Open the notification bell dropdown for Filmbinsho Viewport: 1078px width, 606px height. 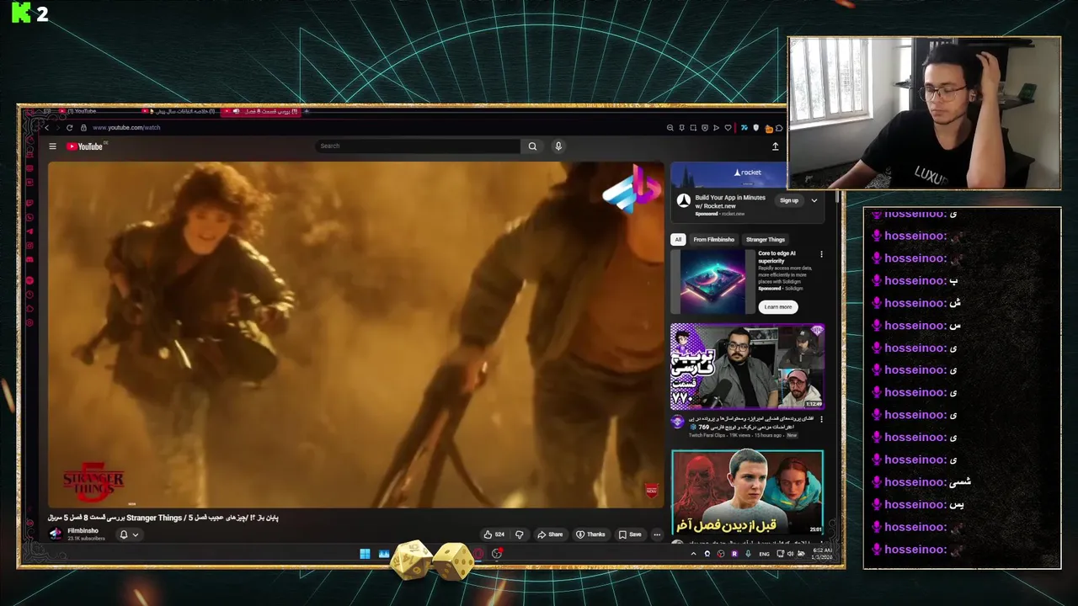(129, 534)
